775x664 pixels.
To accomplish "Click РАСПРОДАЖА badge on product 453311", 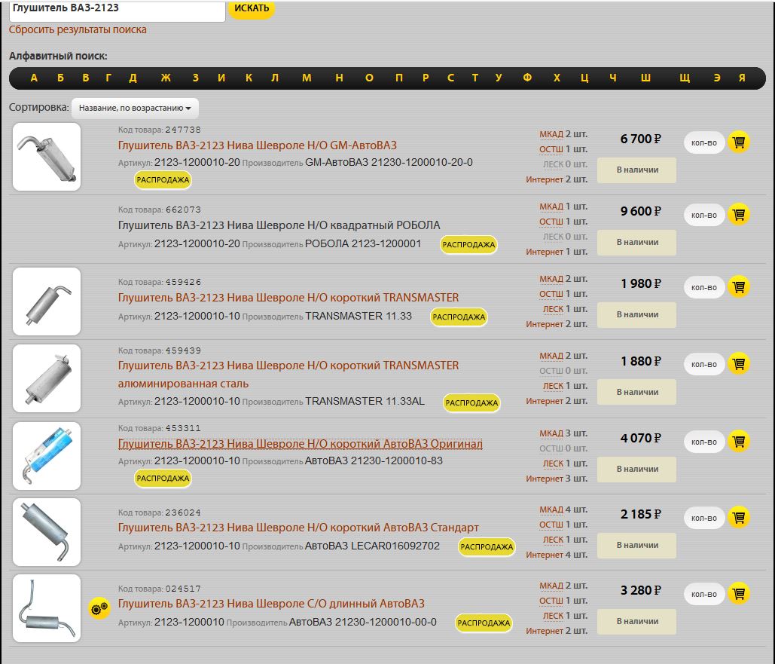I will (x=163, y=479).
